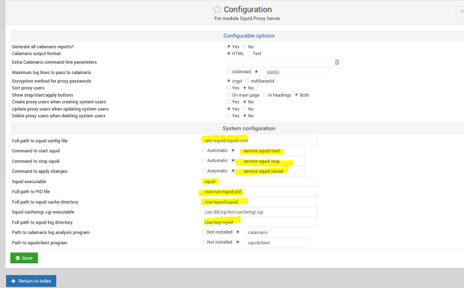
Task: Click the cachemgr.cgi executable path field
Action: [x=259, y=212]
